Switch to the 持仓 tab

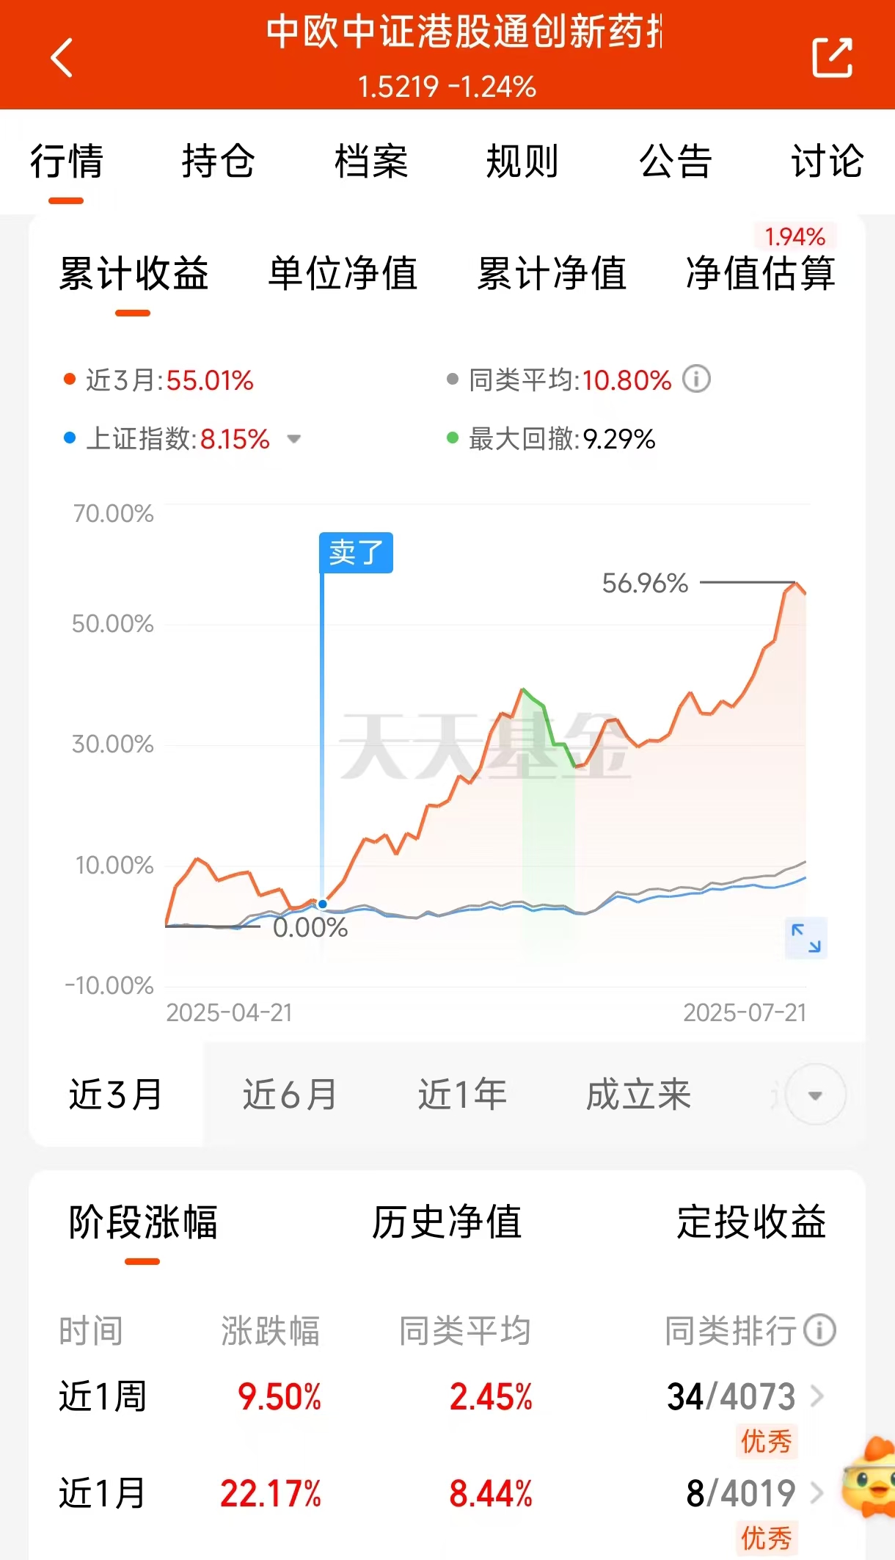tap(219, 161)
